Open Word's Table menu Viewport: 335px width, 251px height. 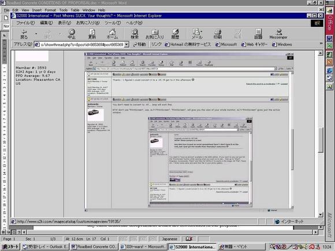75,10
